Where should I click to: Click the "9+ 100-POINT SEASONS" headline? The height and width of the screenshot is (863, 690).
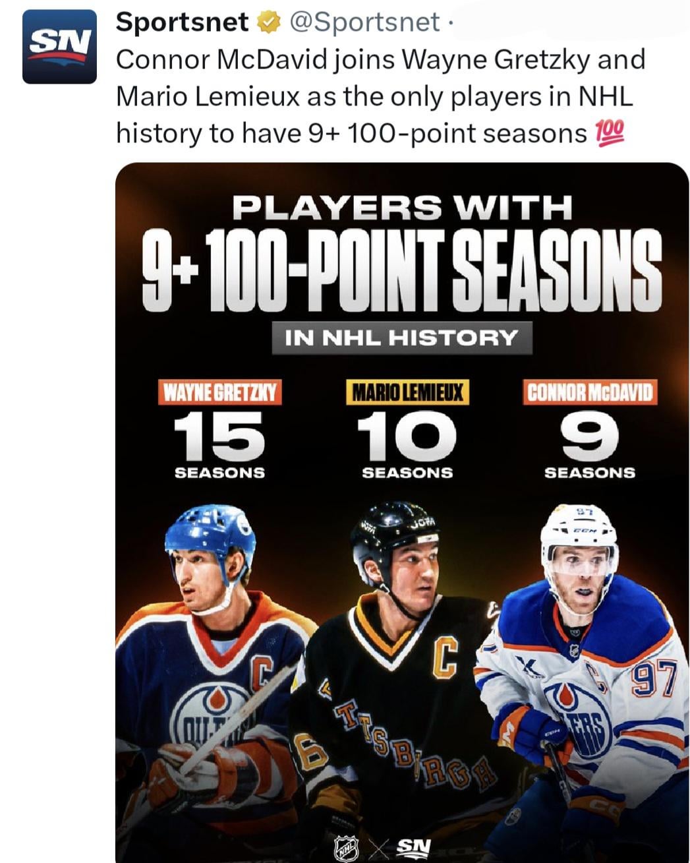click(x=402, y=270)
